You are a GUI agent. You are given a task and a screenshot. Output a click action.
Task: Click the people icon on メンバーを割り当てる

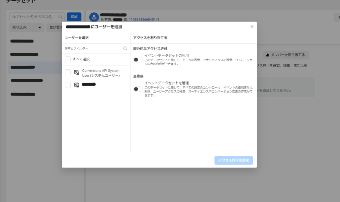pyautogui.click(x=268, y=55)
